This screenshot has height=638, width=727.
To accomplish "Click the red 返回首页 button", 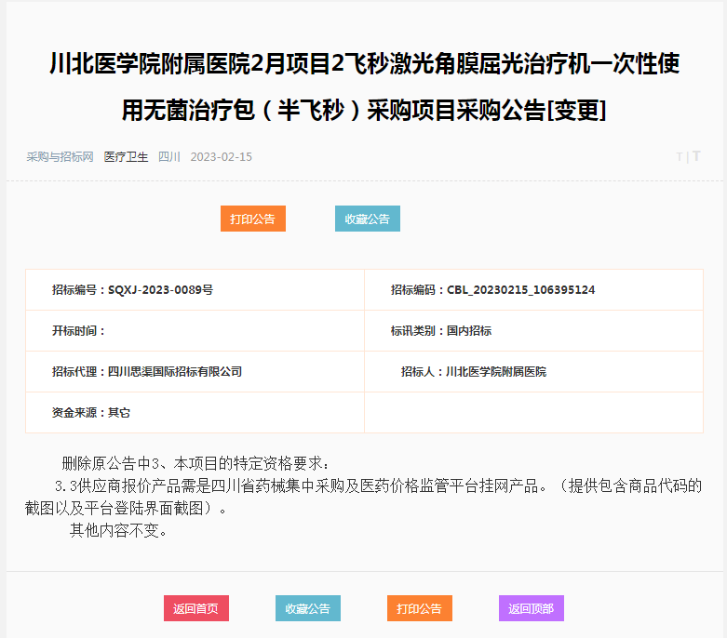I will (x=196, y=608).
